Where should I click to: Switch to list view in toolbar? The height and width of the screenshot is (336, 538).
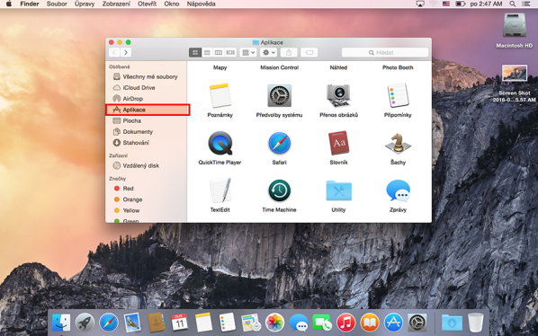pos(207,52)
